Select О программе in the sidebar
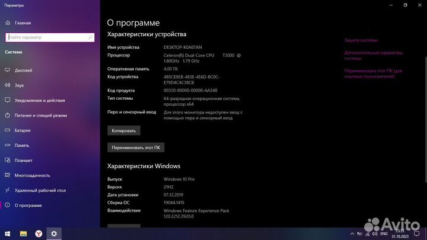This screenshot has height=240, width=427. [x=28, y=206]
